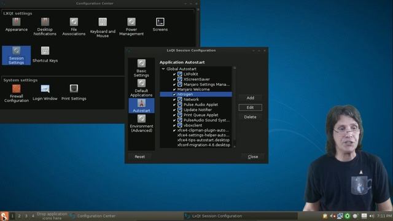Toggle xfce4-clipman-plugin-auto... checkbox
The height and width of the screenshot is (221, 393).
click(x=174, y=131)
